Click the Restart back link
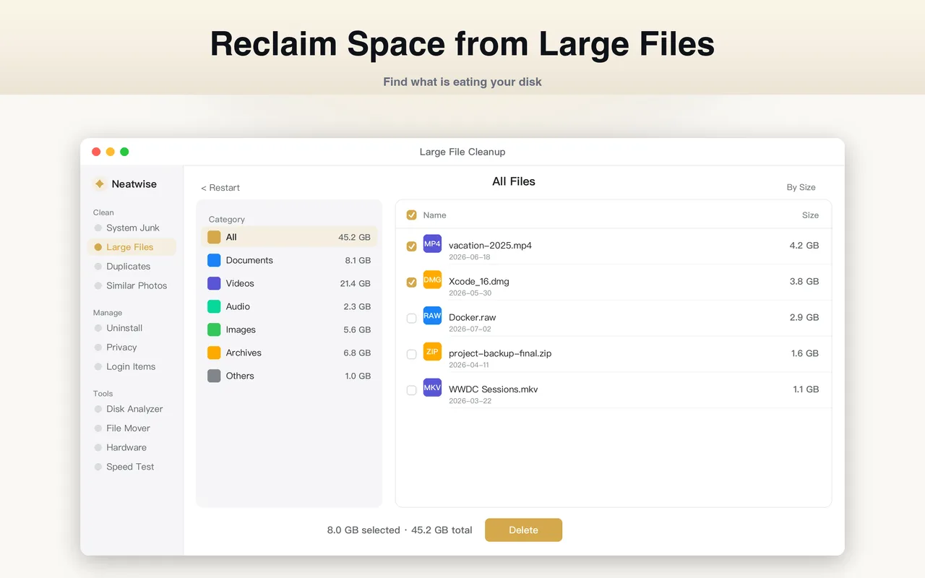This screenshot has width=925, height=578. (x=220, y=188)
